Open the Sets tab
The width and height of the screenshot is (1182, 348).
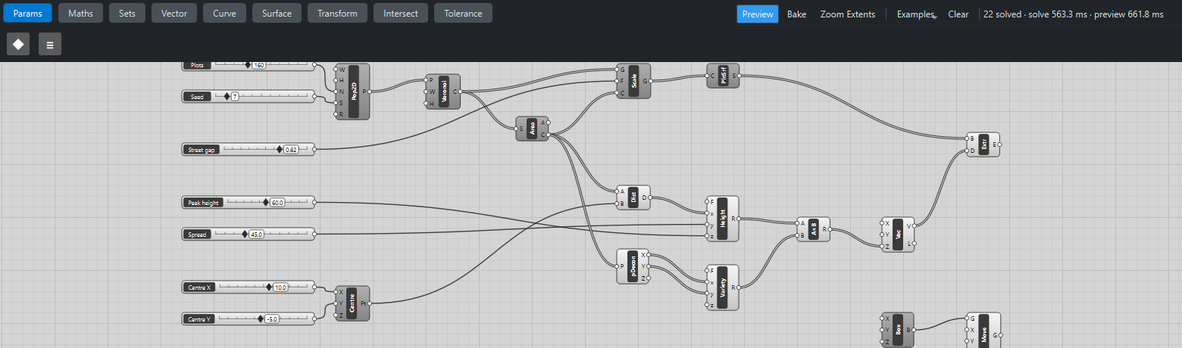(127, 13)
